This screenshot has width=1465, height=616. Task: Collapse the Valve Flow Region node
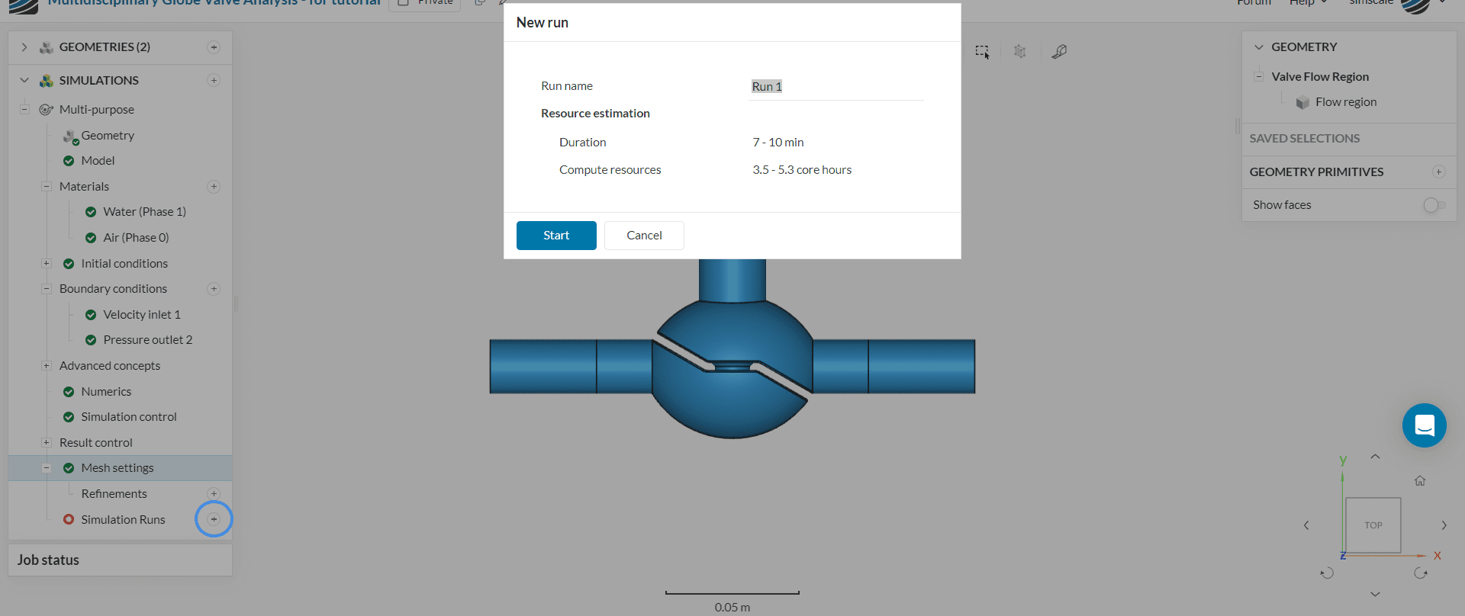pyautogui.click(x=1259, y=77)
